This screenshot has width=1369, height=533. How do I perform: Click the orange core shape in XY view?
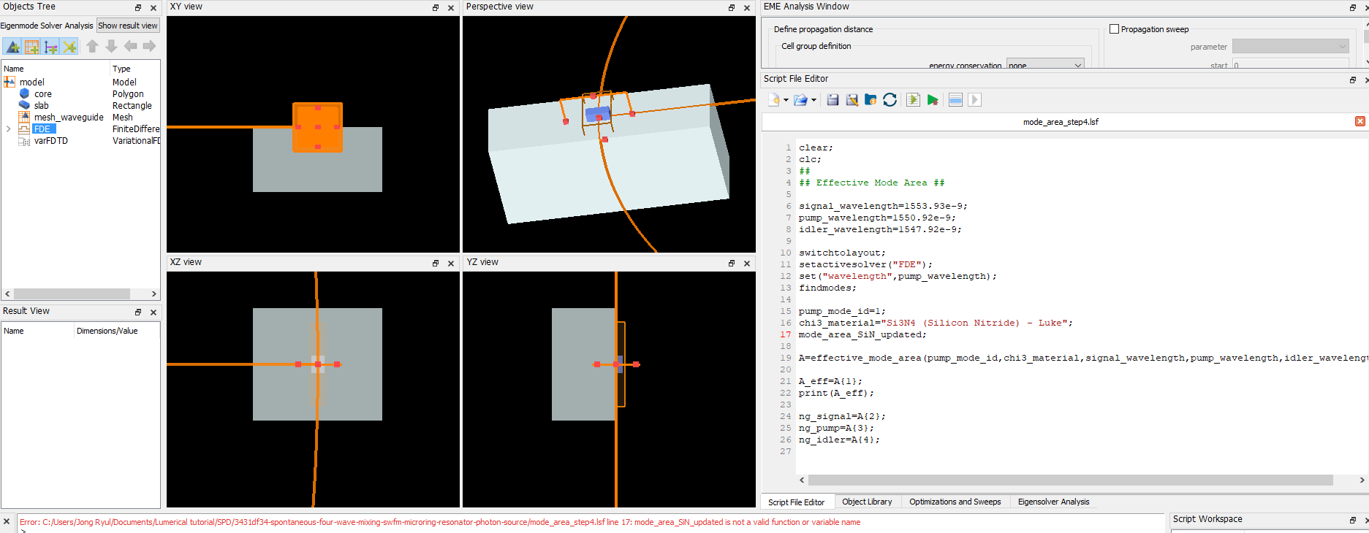click(x=318, y=127)
